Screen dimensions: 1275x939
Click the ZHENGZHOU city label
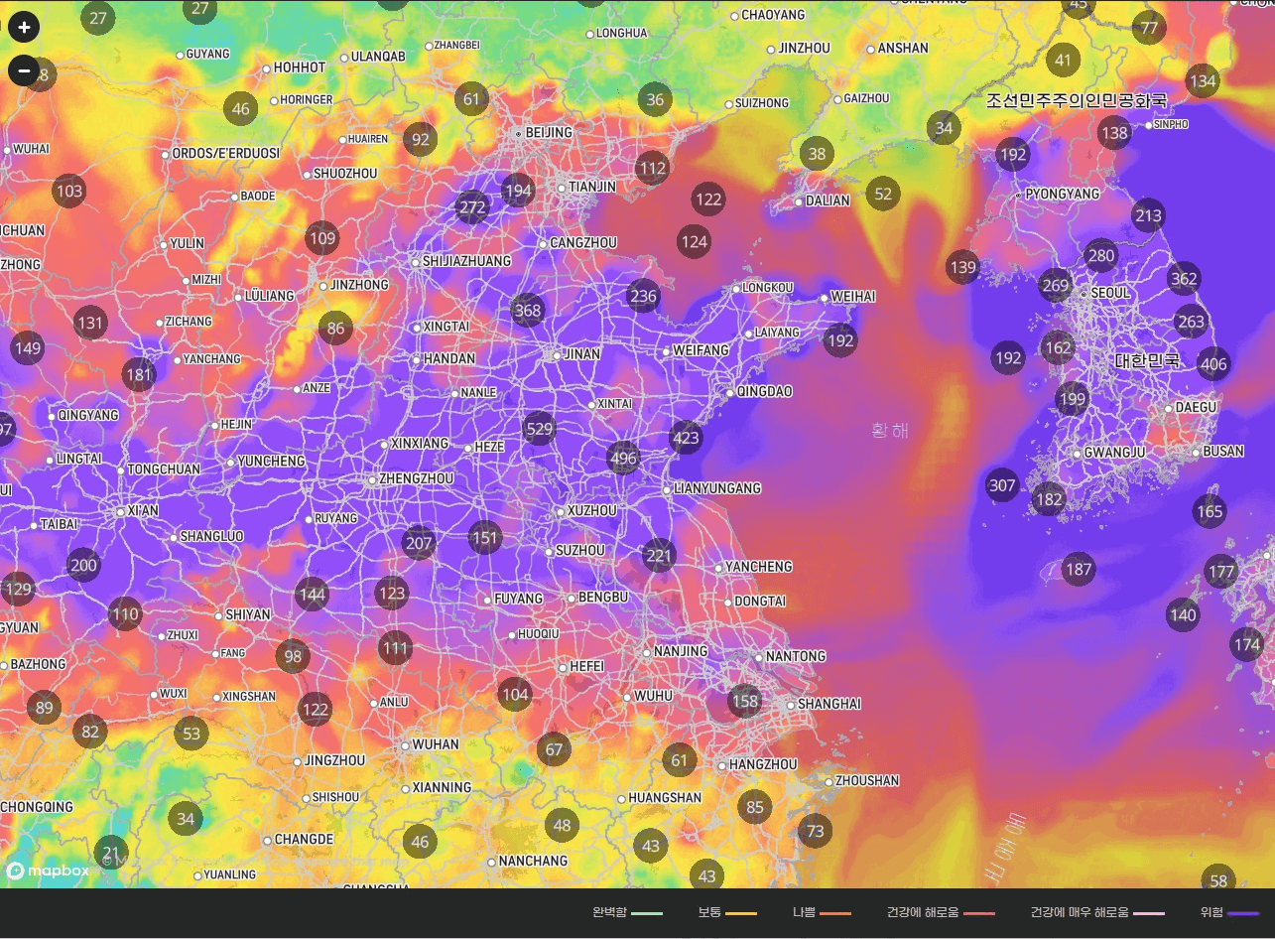click(x=416, y=478)
